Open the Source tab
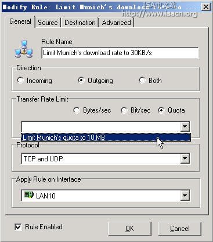213x242 pixels. (48, 23)
